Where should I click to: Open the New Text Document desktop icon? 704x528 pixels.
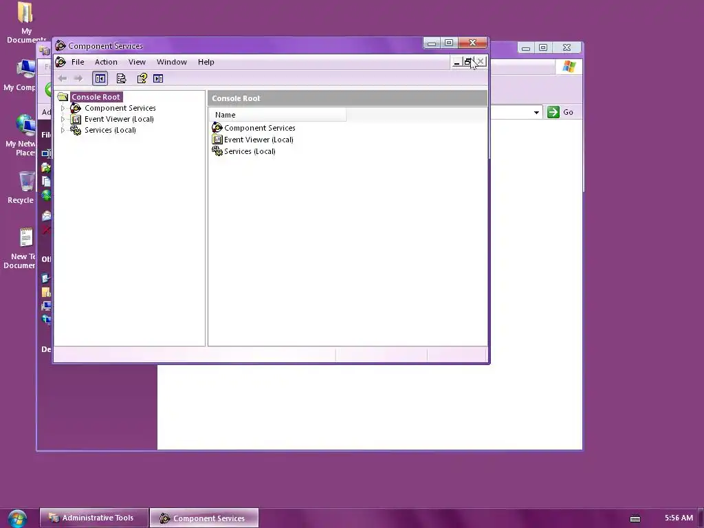[x=21, y=247]
